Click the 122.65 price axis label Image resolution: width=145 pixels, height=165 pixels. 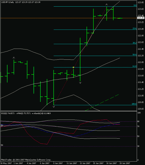point(141,42)
